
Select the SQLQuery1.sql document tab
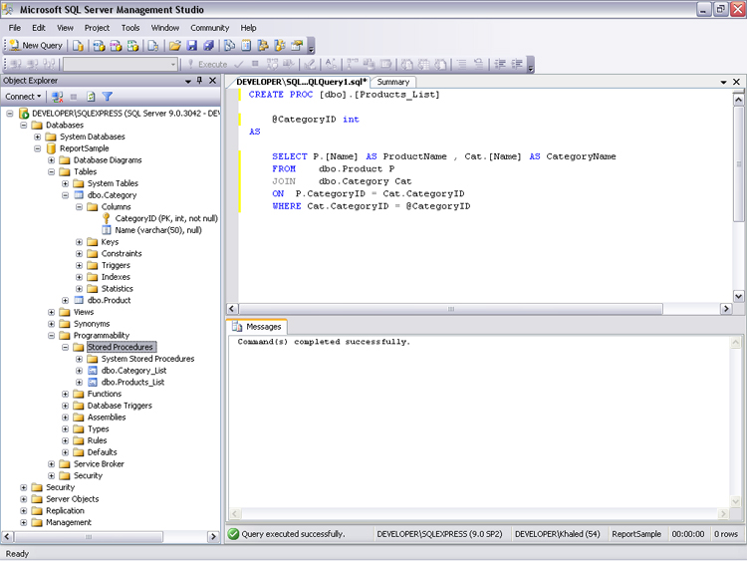(x=302, y=82)
